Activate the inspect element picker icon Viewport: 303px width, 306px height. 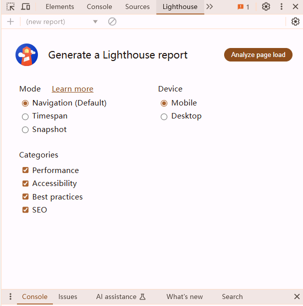10,6
